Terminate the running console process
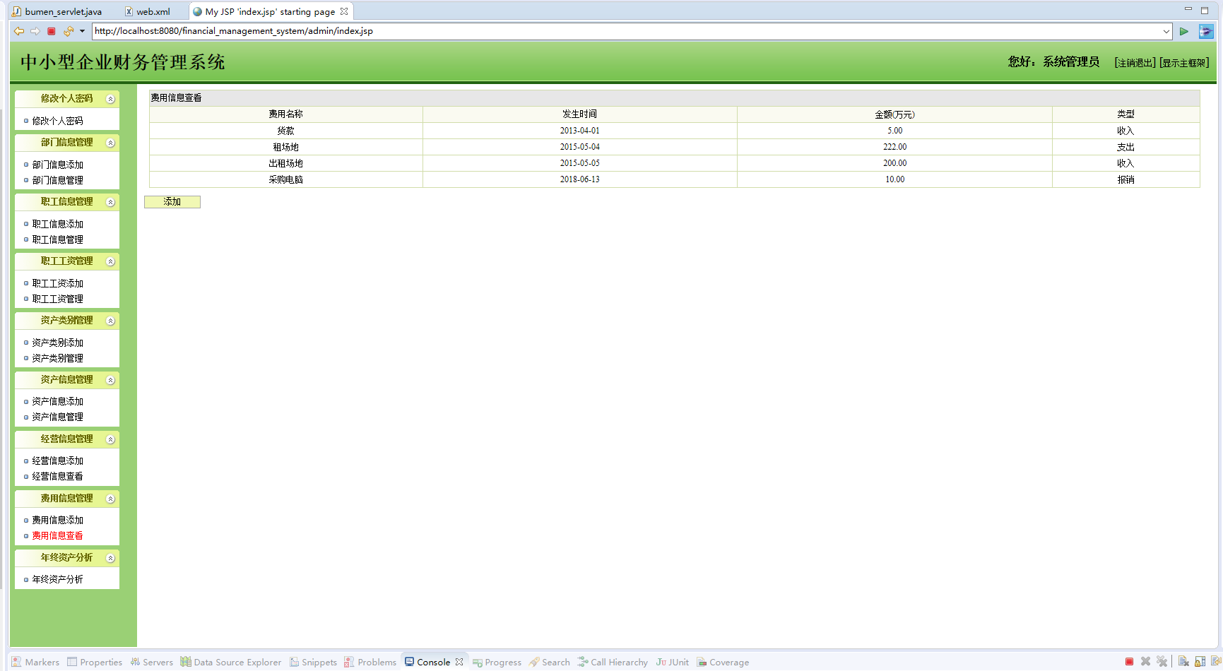 [x=1129, y=662]
